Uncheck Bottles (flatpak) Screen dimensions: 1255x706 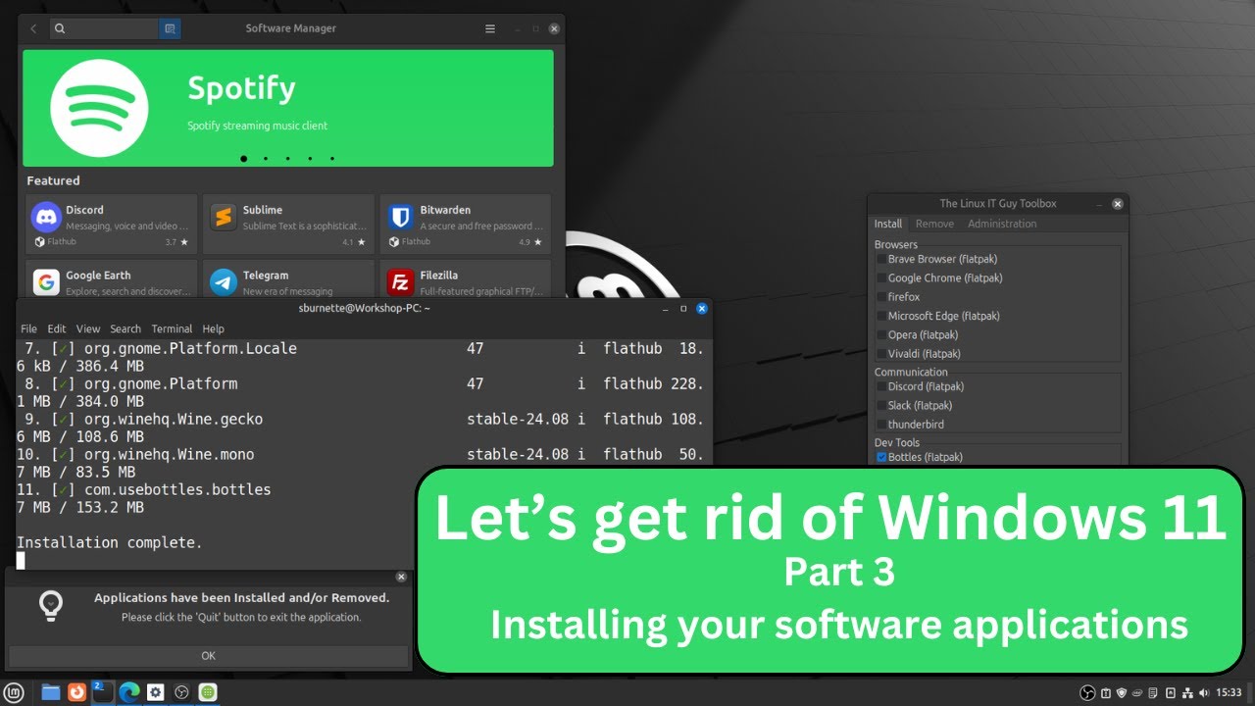[881, 457]
